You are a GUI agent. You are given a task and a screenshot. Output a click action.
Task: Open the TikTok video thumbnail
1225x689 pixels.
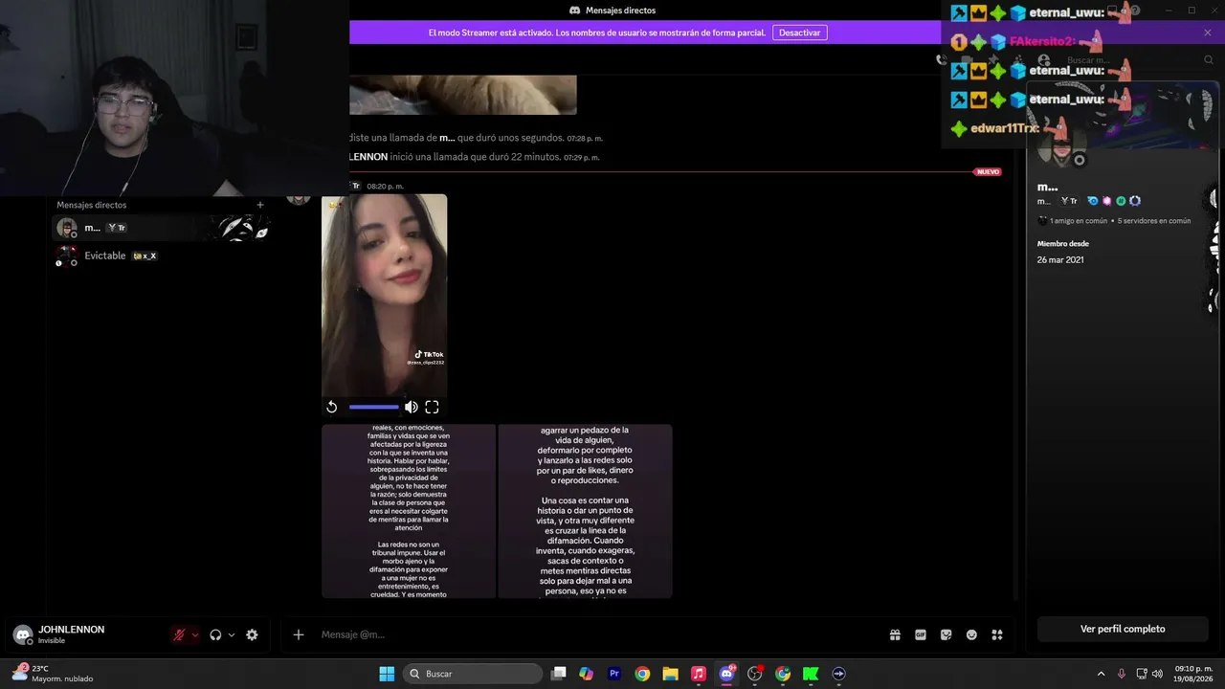tap(384, 295)
